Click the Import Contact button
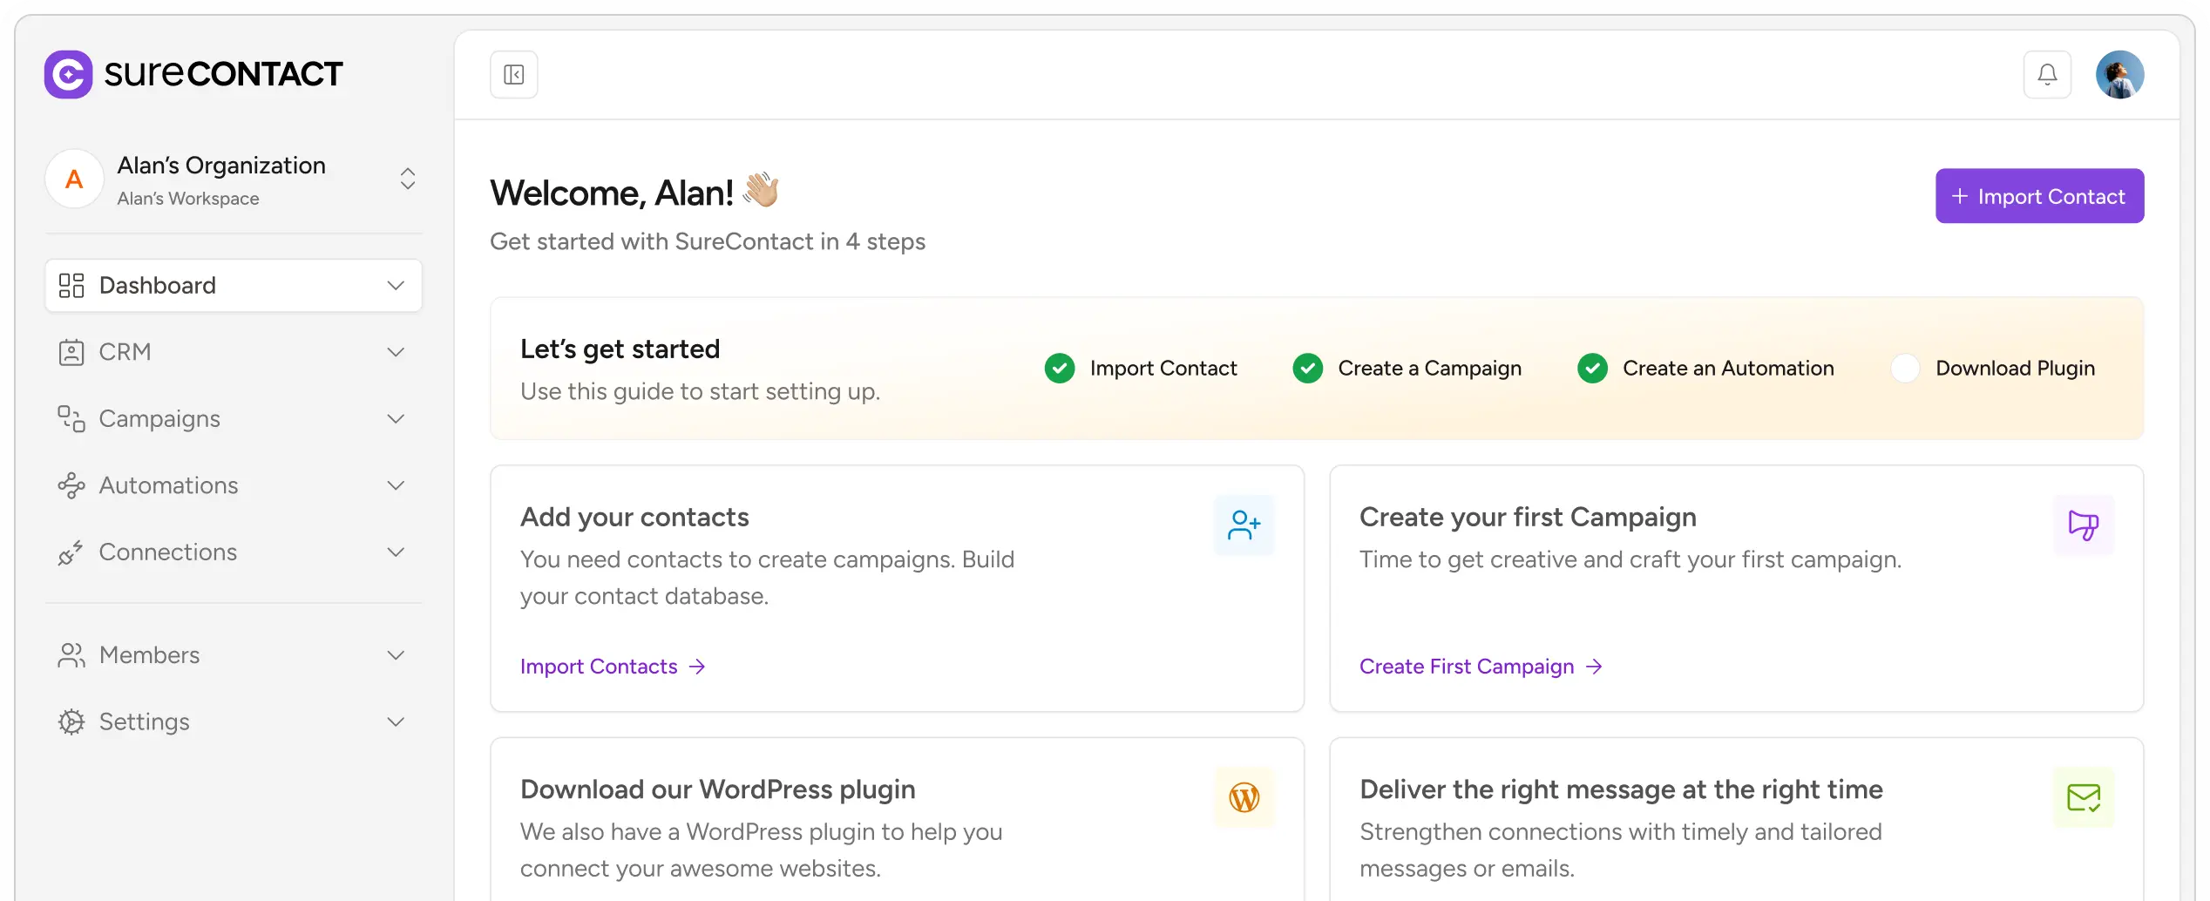Image resolution: width=2210 pixels, height=901 pixels. (x=2039, y=195)
